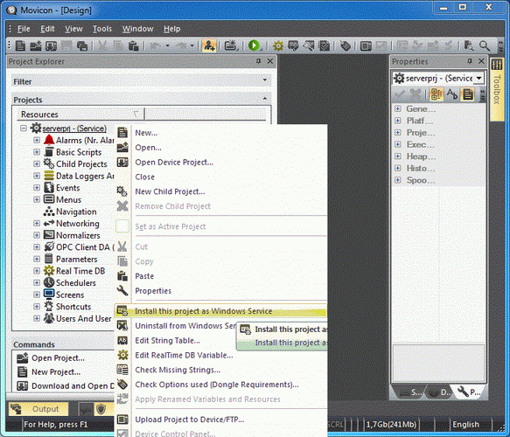Click the green Run project toolbar icon

[254, 45]
